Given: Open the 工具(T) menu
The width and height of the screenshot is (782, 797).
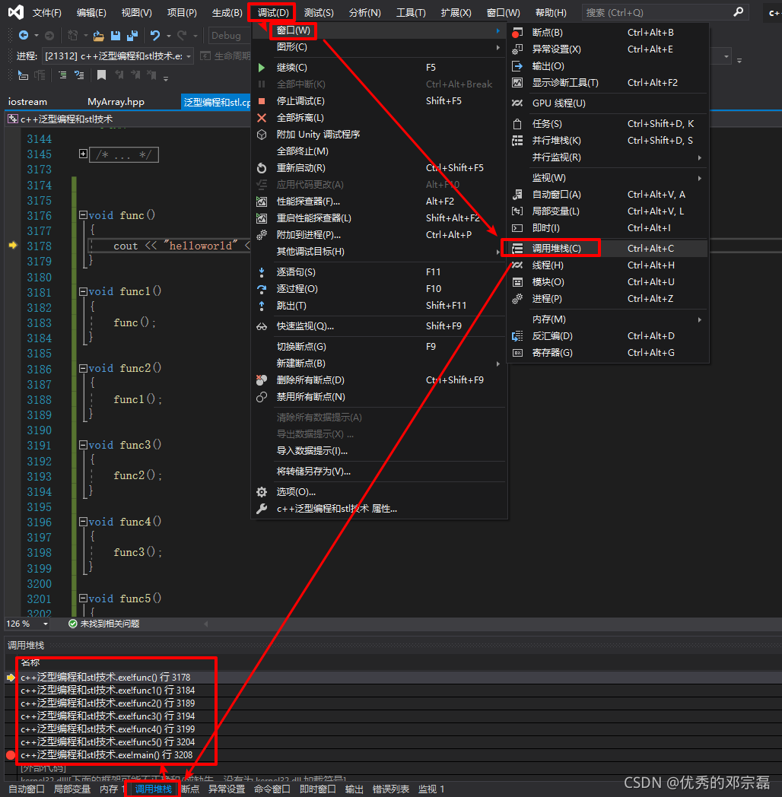Looking at the screenshot, I should click(x=411, y=12).
